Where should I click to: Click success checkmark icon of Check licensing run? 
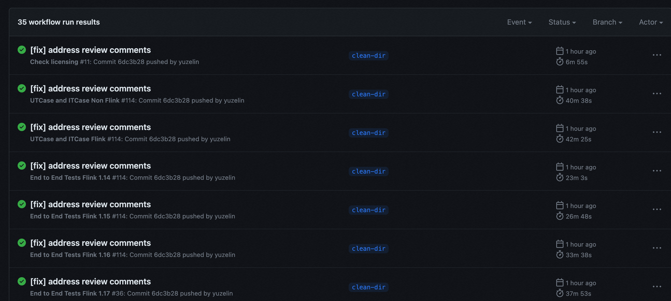tap(22, 50)
